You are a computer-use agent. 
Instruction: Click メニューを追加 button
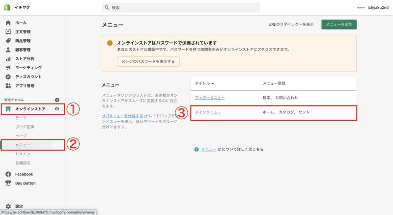click(x=339, y=25)
